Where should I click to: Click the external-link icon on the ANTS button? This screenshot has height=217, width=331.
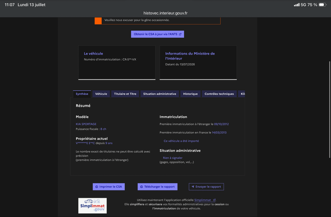click(x=180, y=34)
